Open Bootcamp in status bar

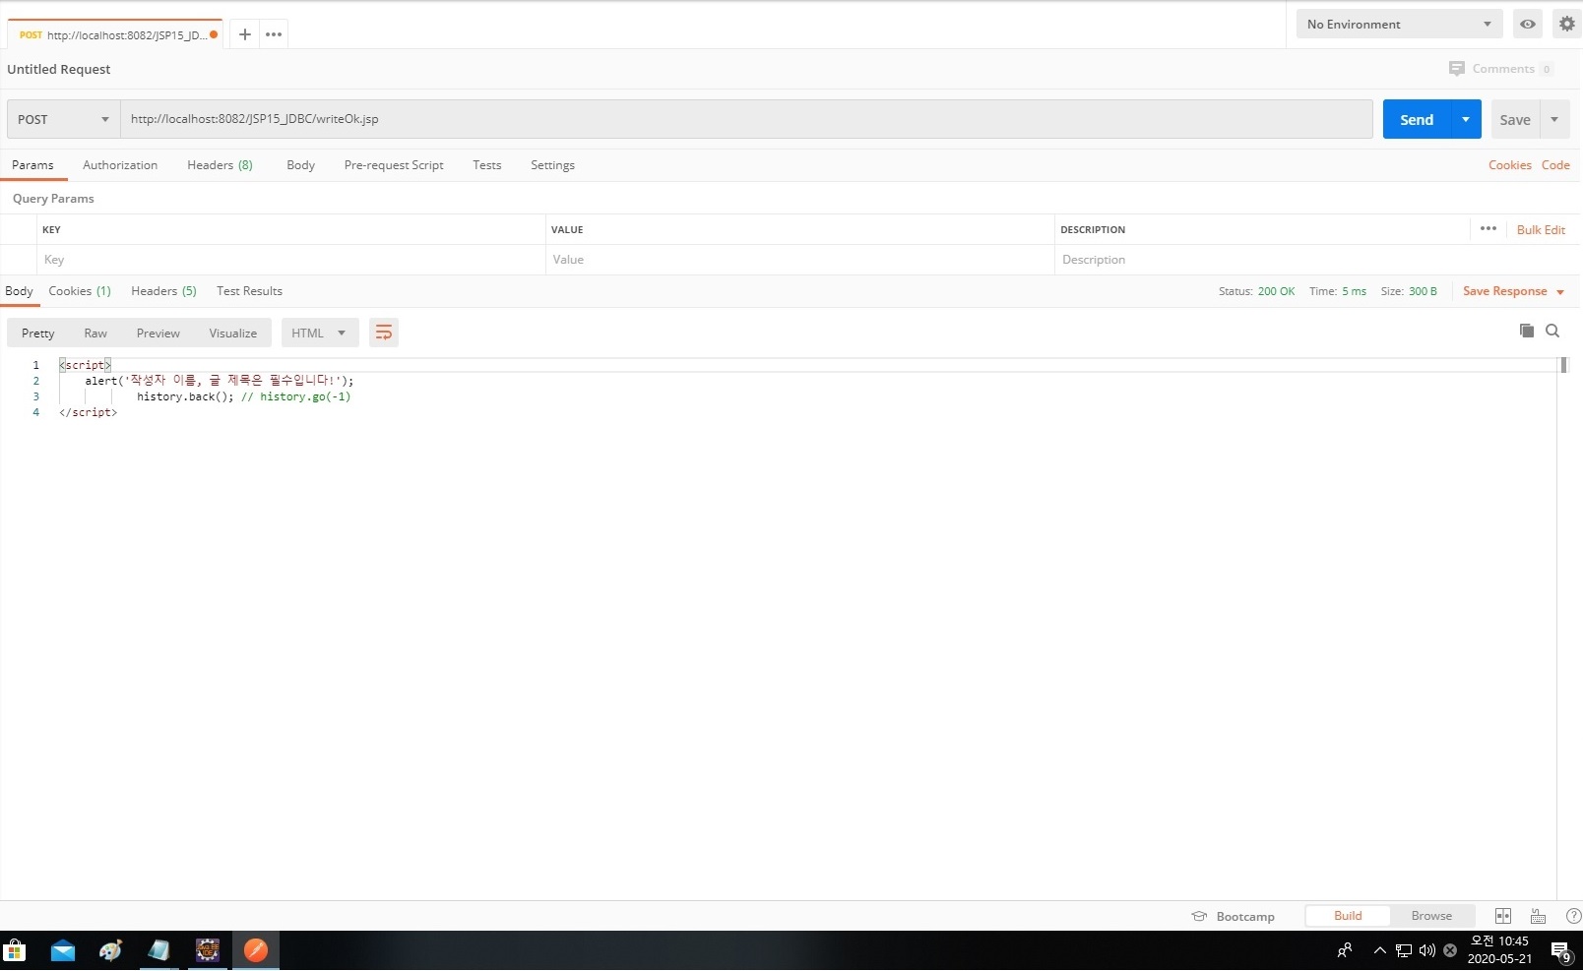(x=1234, y=916)
